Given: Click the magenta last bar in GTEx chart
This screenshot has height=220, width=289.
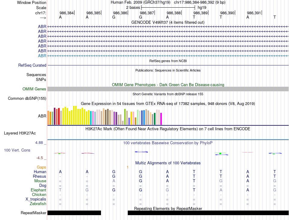Looking at the screenshot, I should pos(161,119).
